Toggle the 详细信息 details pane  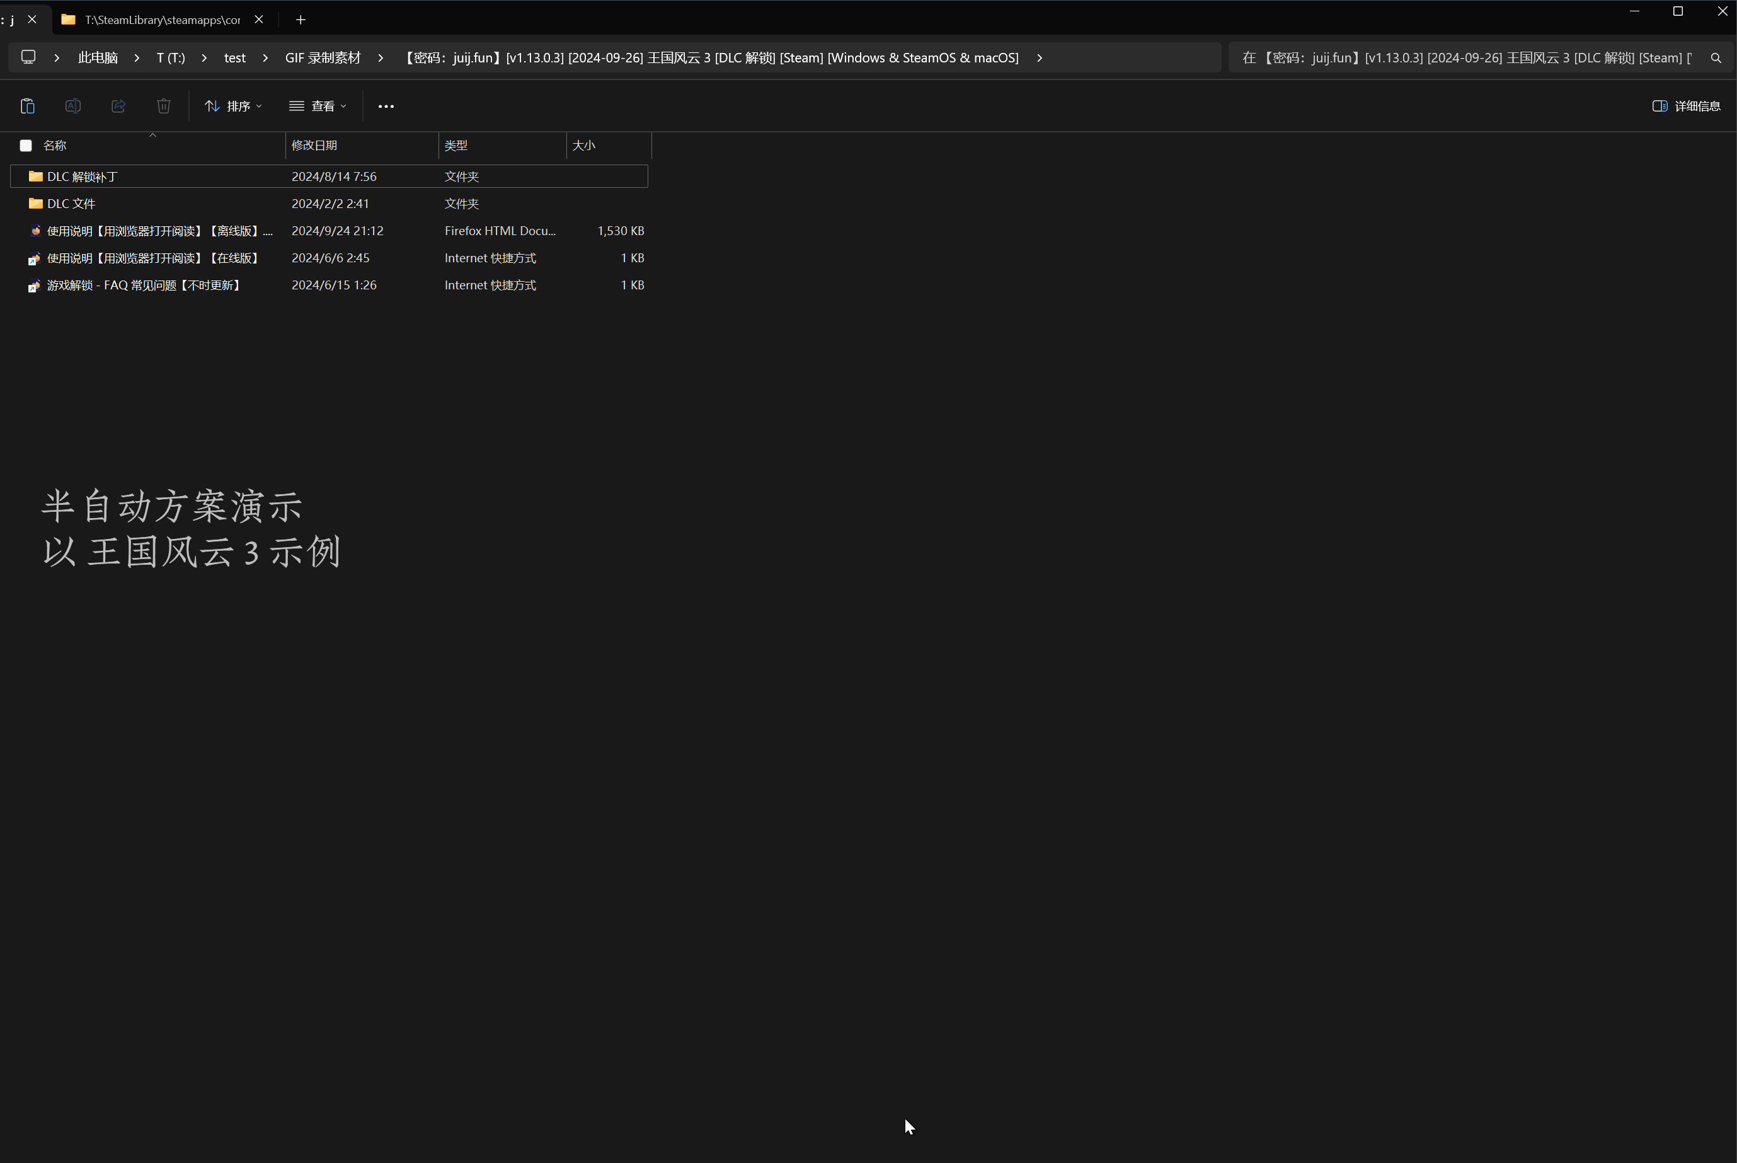point(1686,106)
